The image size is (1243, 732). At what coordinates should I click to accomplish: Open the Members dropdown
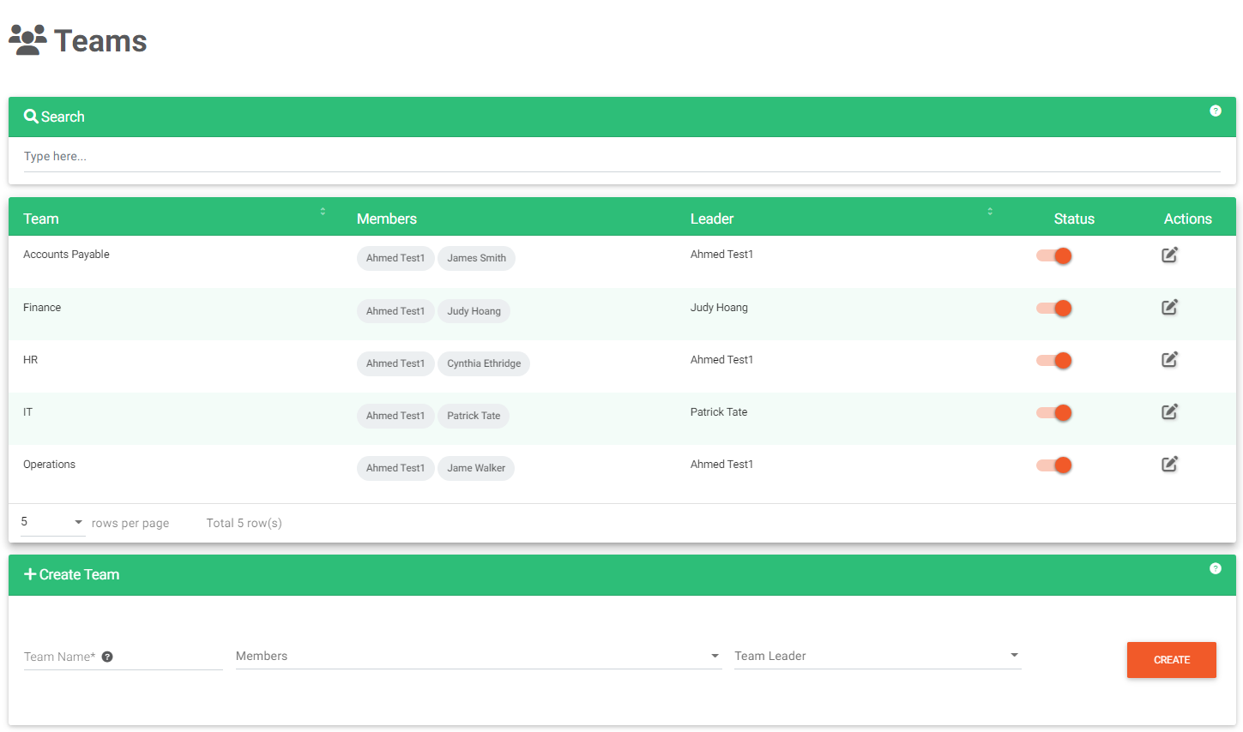click(x=714, y=656)
